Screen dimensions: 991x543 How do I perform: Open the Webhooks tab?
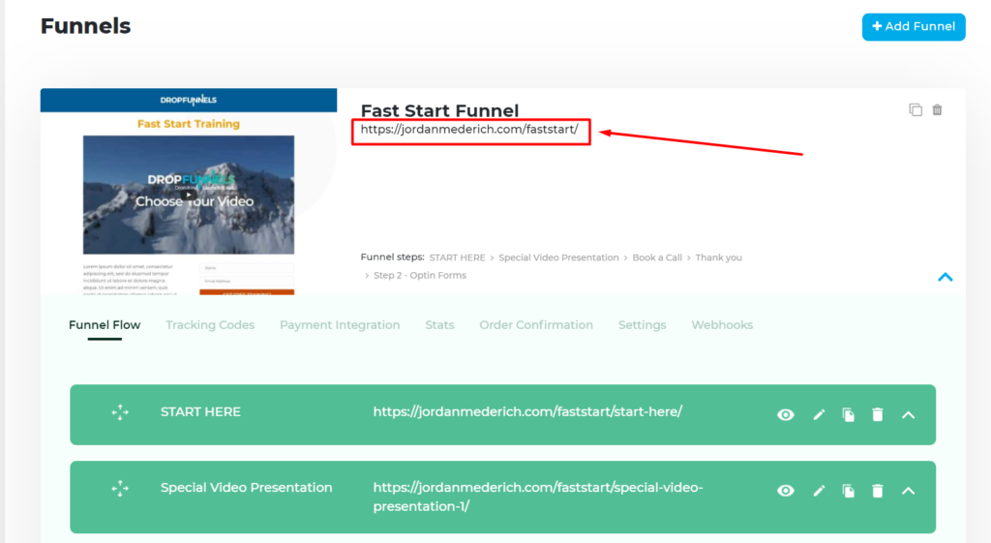722,325
